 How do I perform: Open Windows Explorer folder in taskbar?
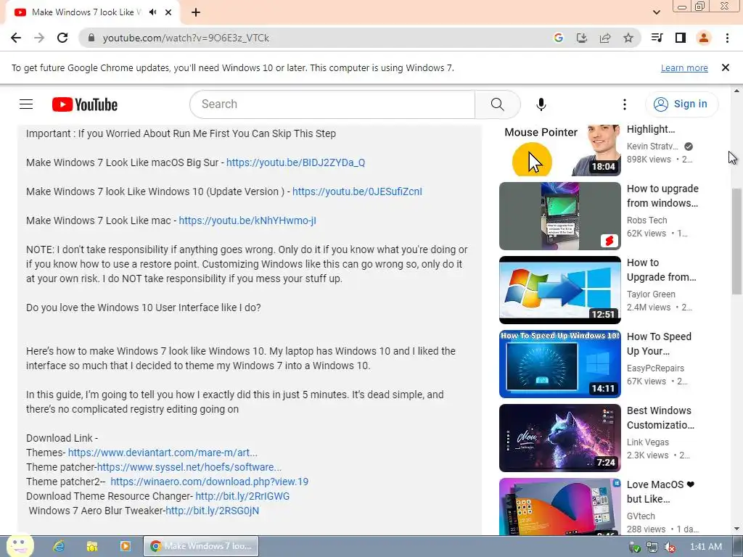[x=92, y=546]
